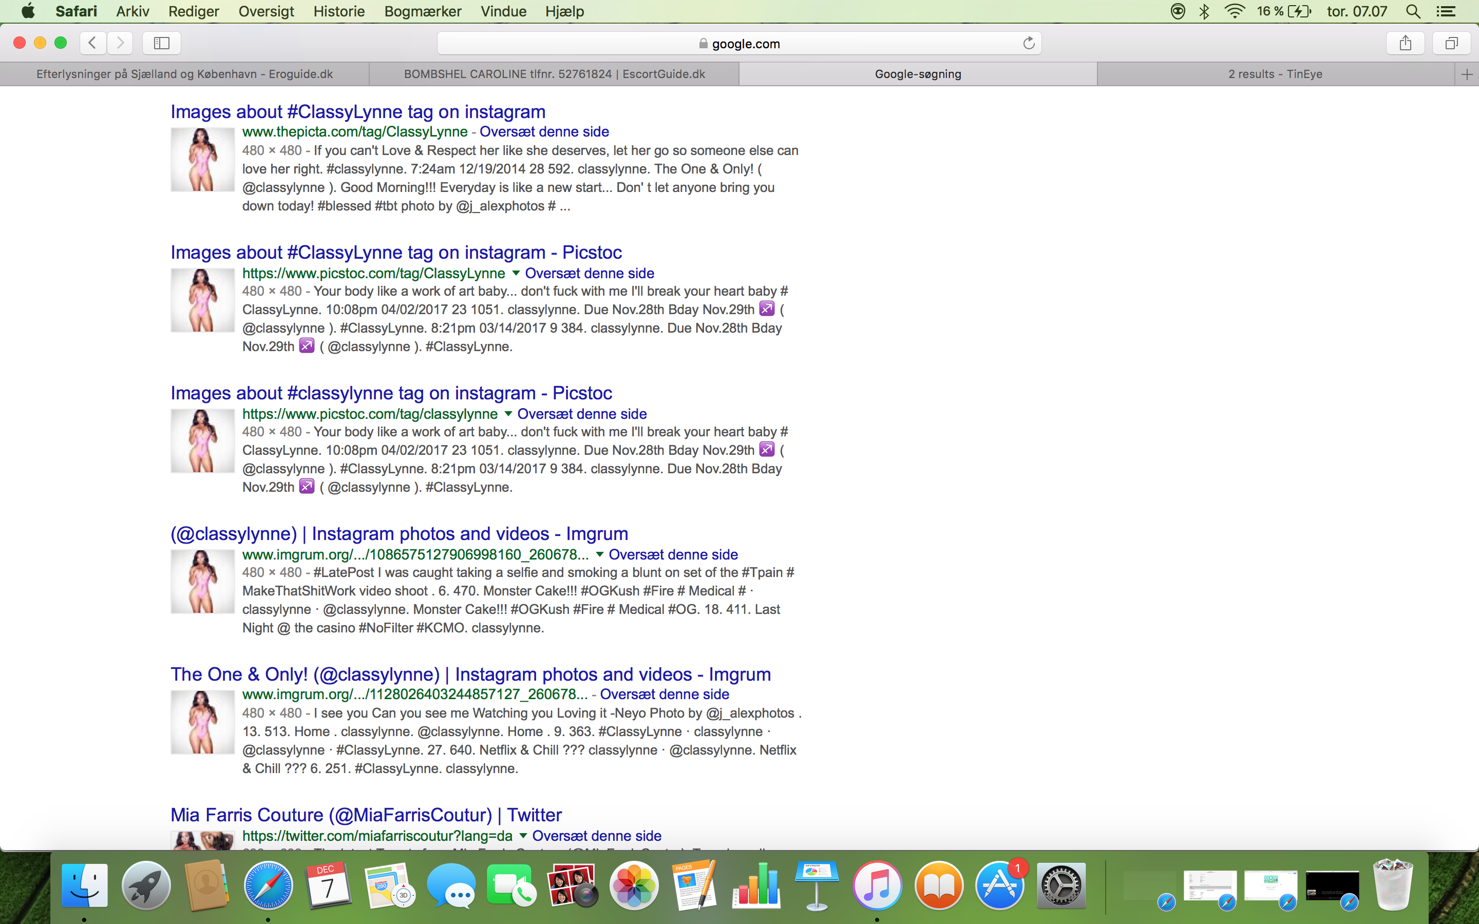Click 'Oversæt denne side' beside twitter.com/miafarriscoutur
1479x924 pixels.
coord(597,835)
